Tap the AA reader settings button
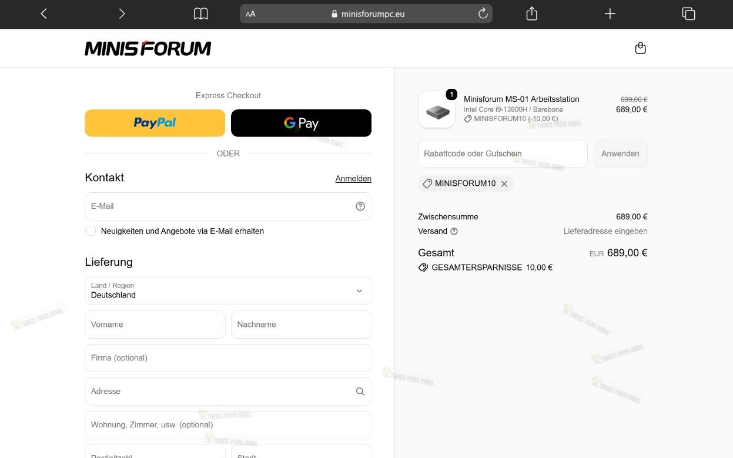 [250, 14]
